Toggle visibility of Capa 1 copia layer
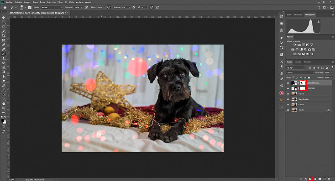 [x=288, y=99]
